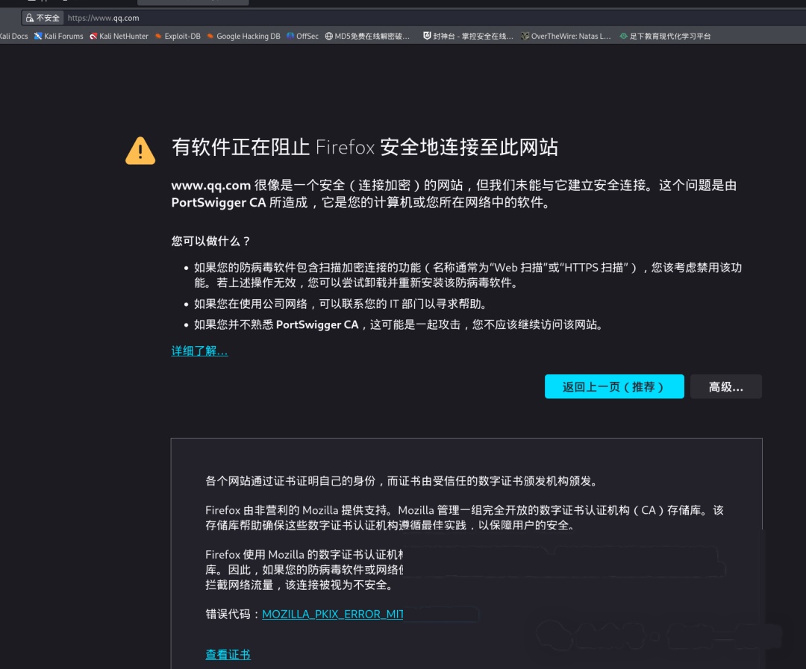Click the bullet about 防病毒软件 HTTPS 扫描
Screen dimensions: 806x669
468,275
